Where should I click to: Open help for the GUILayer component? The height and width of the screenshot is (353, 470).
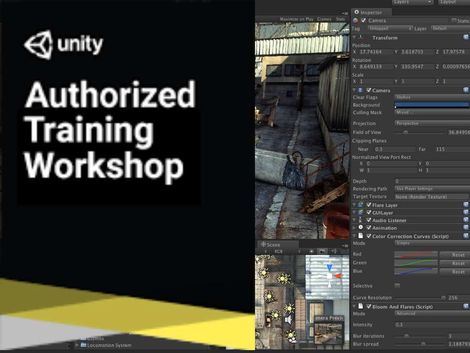pos(466,212)
